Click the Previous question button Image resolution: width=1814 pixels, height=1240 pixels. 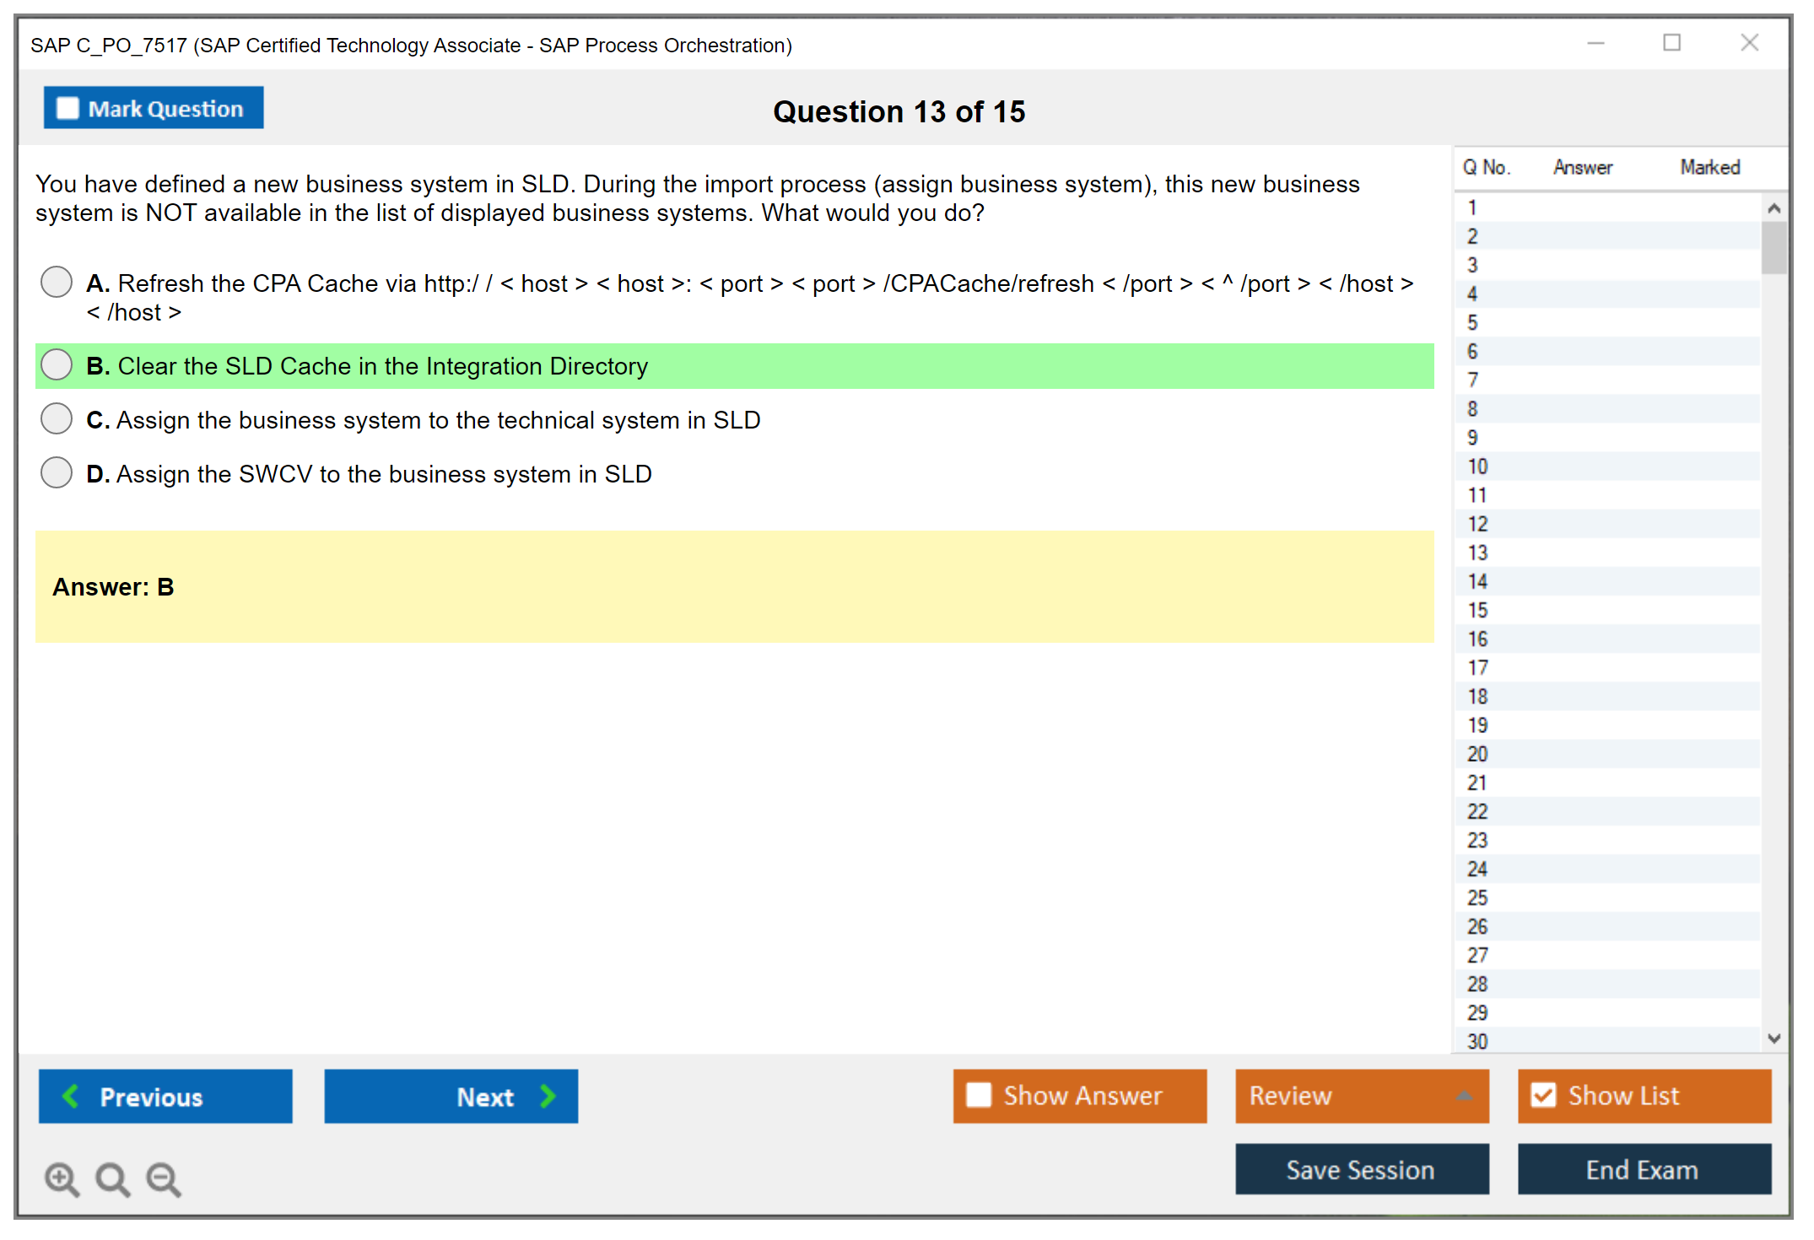click(165, 1096)
